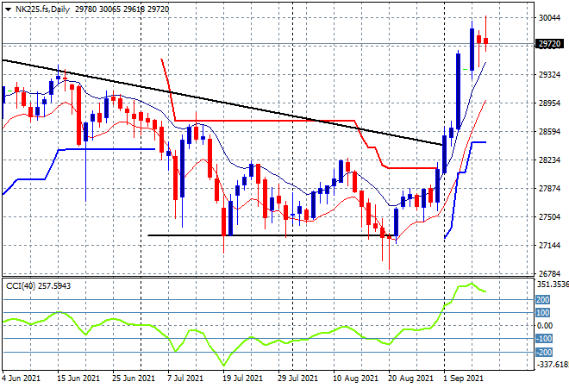Click the 27144 price scale label

tap(549, 246)
